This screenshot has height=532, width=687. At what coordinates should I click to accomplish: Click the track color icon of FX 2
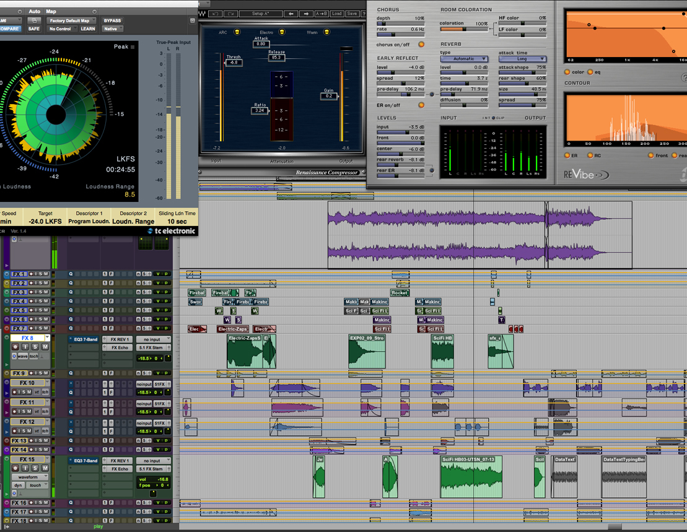(x=7, y=283)
